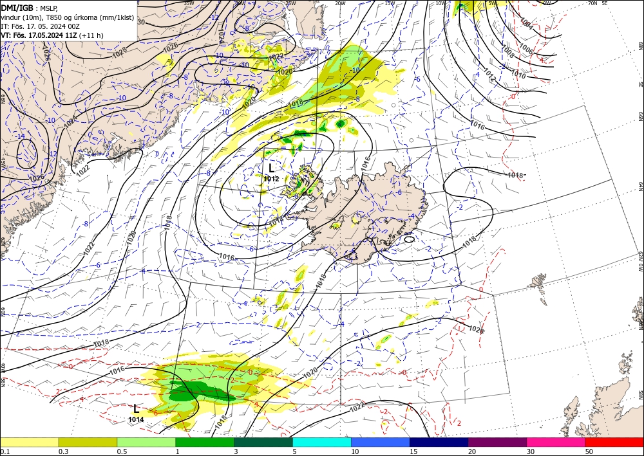Click the '70N' latitude label
Screen dimensions: 644x456
pos(592,3)
